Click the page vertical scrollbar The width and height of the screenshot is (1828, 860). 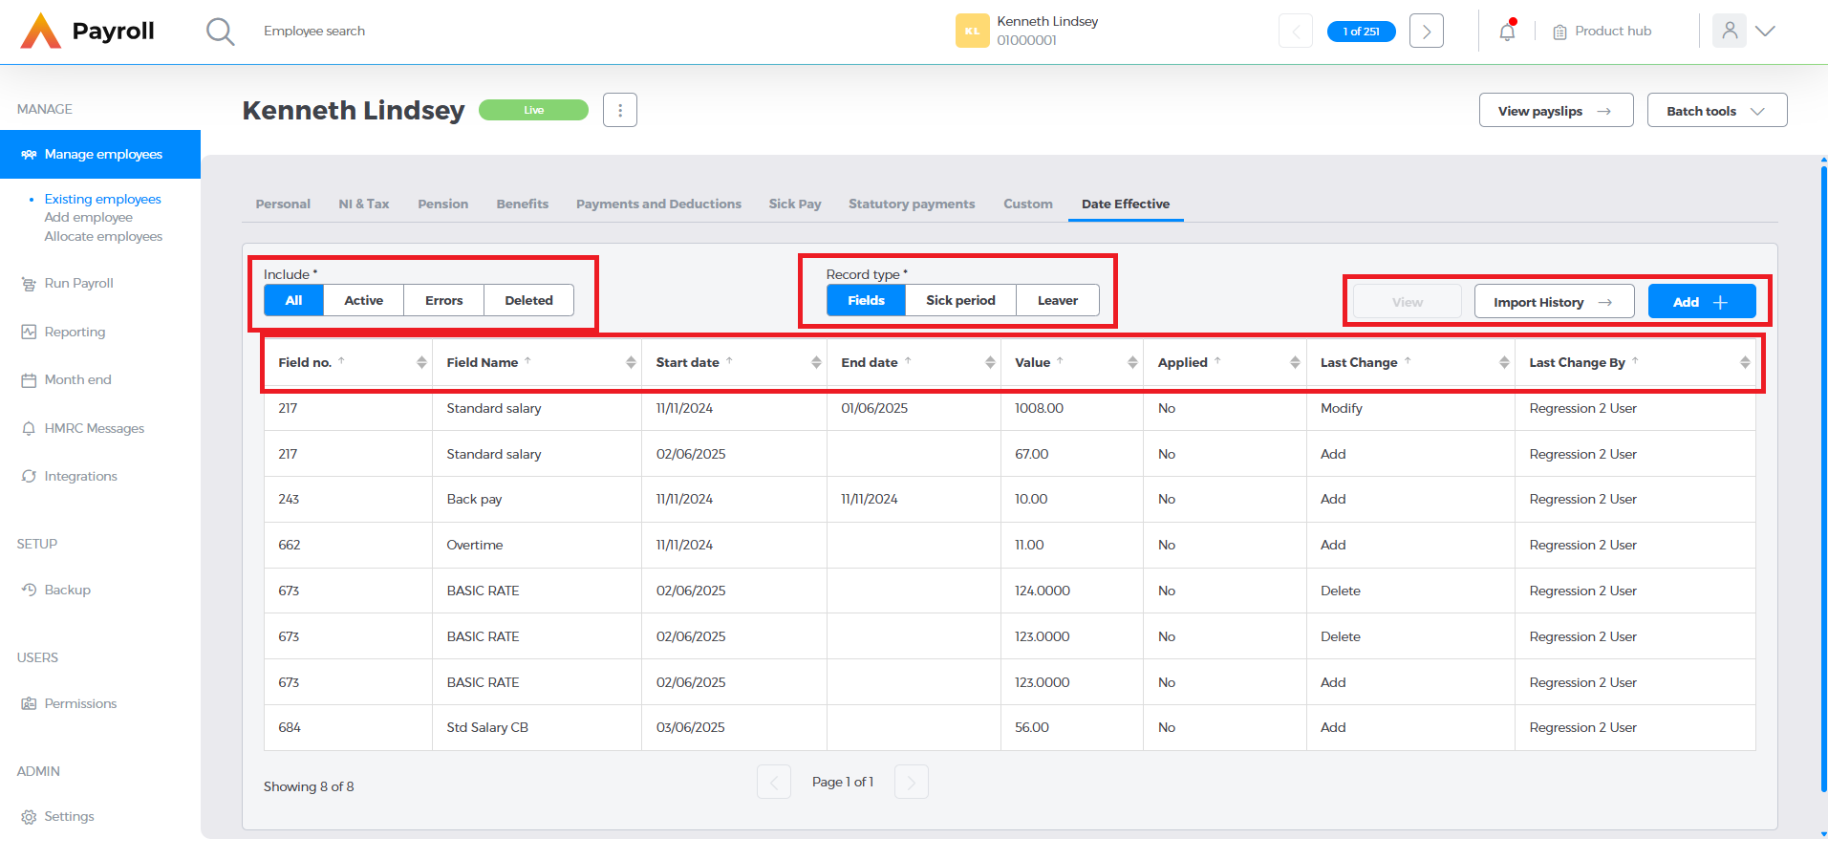click(x=1823, y=478)
